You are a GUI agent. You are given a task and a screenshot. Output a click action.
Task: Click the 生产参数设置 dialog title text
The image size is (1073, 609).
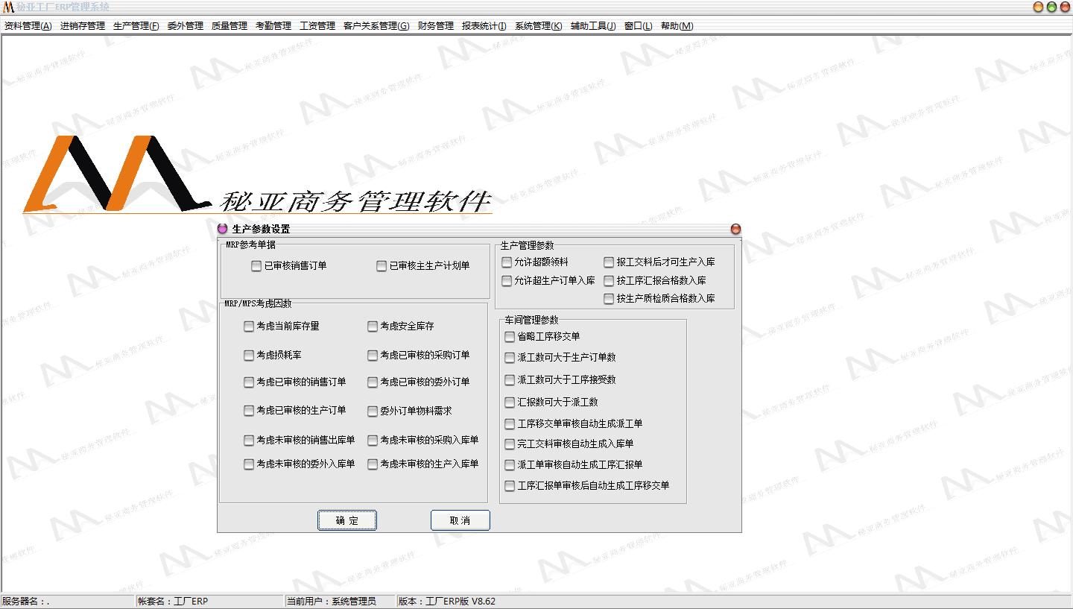pos(261,229)
